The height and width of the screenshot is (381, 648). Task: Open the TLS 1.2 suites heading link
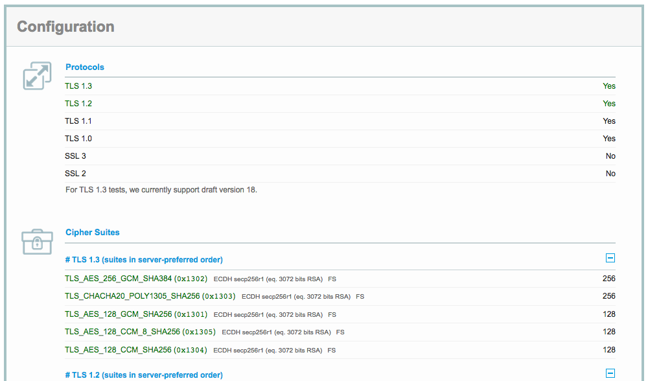click(144, 375)
